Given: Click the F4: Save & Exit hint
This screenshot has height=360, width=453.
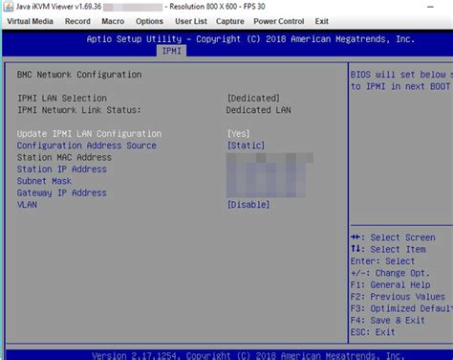Looking at the screenshot, I should pos(388,321).
